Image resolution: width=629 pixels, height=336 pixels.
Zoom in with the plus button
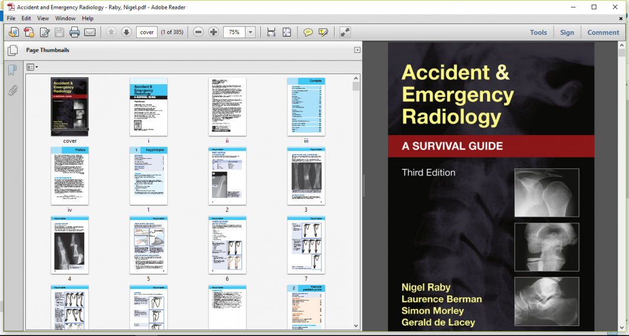[x=213, y=32]
